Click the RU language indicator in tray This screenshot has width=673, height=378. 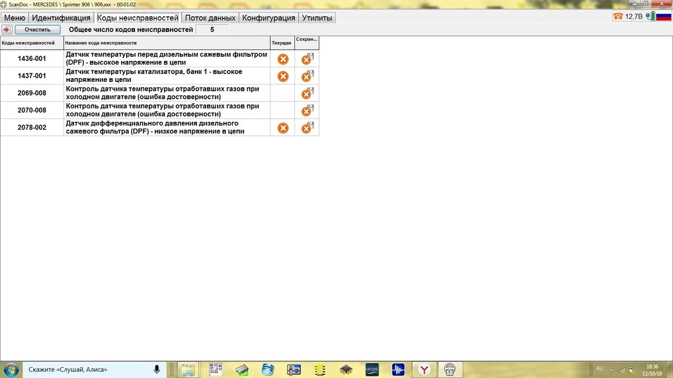coord(599,369)
